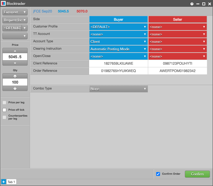Viewport: 213px width, 186px height.
Task: Close the Blocktrader window
Action: (210, 4)
